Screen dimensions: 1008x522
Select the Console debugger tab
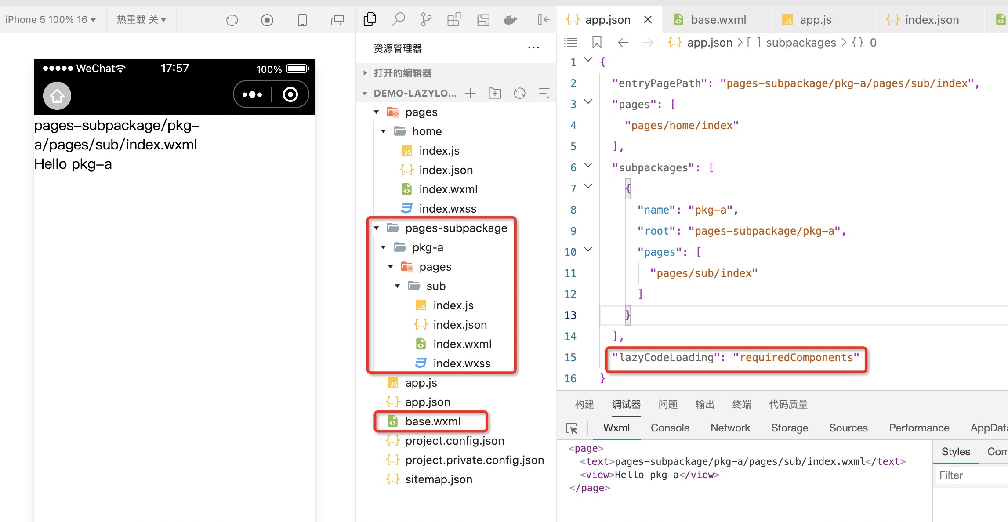click(x=670, y=428)
